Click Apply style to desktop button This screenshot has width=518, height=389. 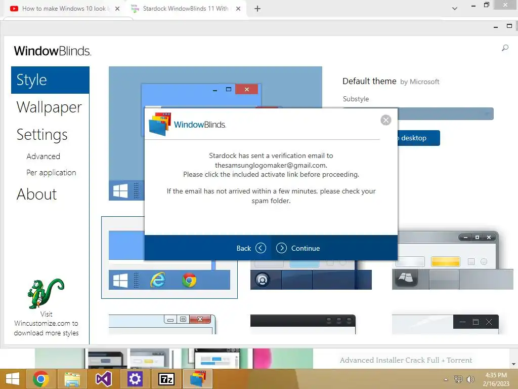(418, 138)
